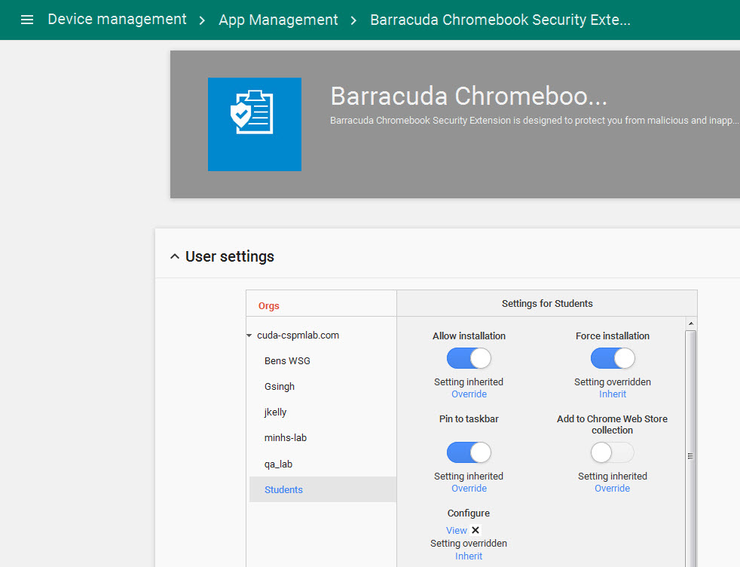Toggle the Pin to taskbar switch
Image resolution: width=740 pixels, height=567 pixels.
469,452
